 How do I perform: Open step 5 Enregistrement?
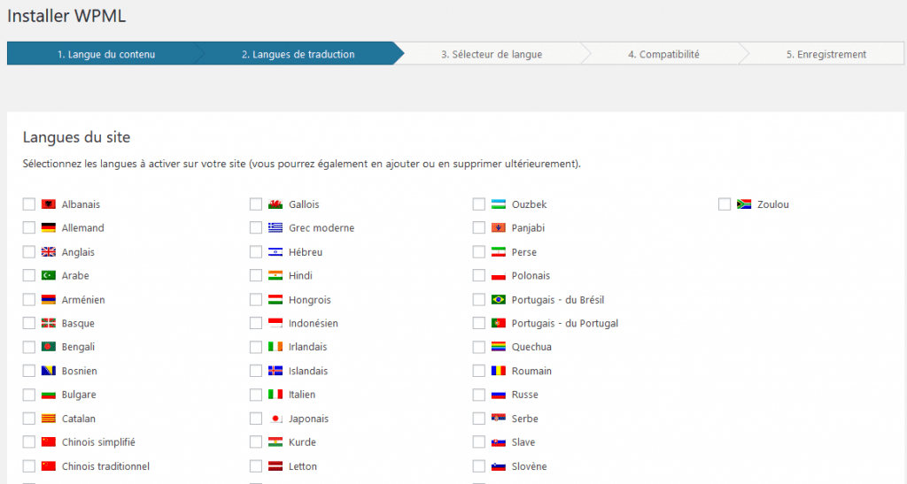(826, 54)
